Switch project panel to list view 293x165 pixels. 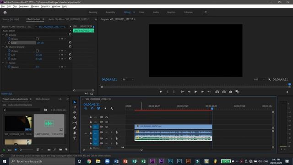point(10,150)
